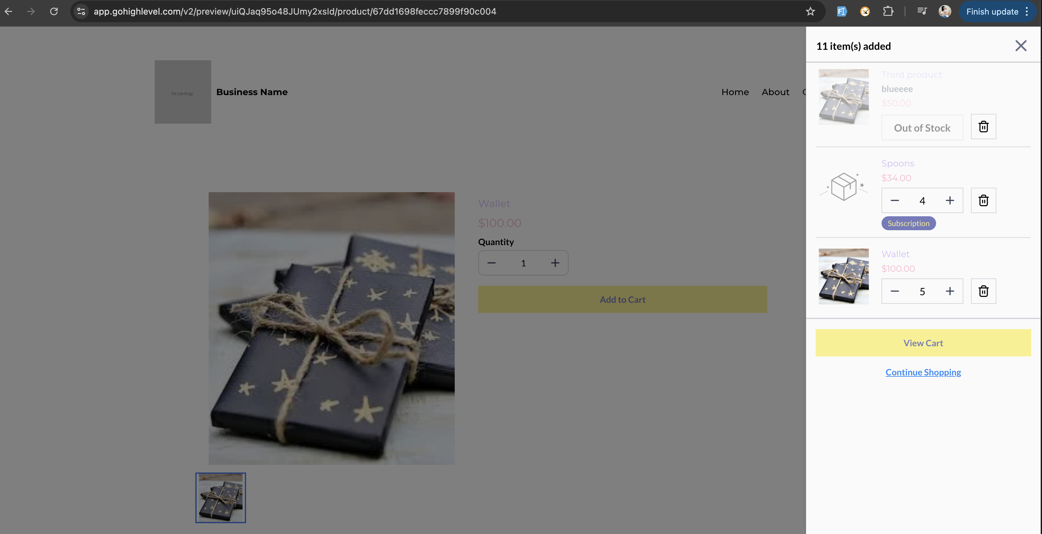The width and height of the screenshot is (1042, 534).
Task: Open Chrome profile avatar
Action: click(945, 11)
